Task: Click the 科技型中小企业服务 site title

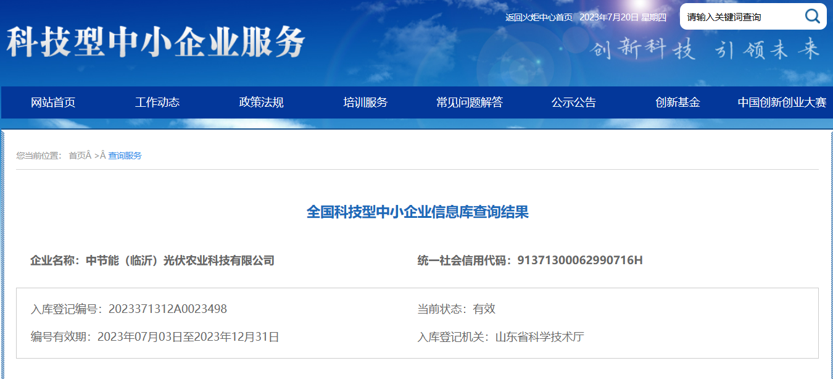Action: click(156, 43)
